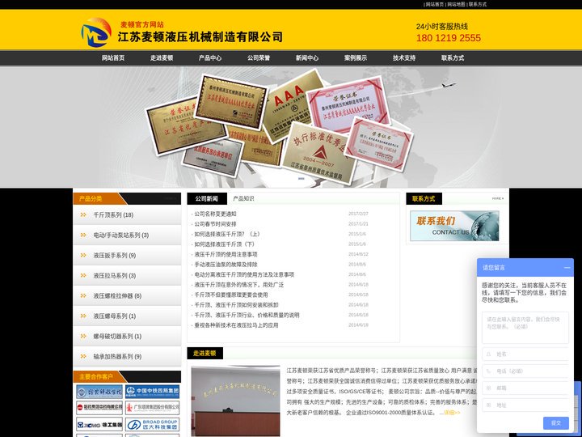The height and width of the screenshot is (437, 582).
Task: Click hotline number 180 1219 2555
Action: (448, 38)
